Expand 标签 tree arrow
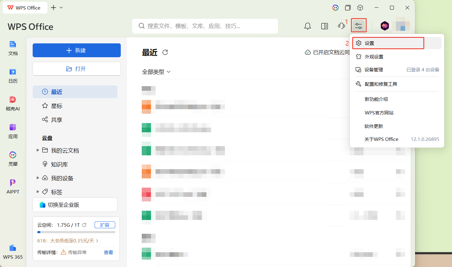452x267 pixels. (x=38, y=192)
